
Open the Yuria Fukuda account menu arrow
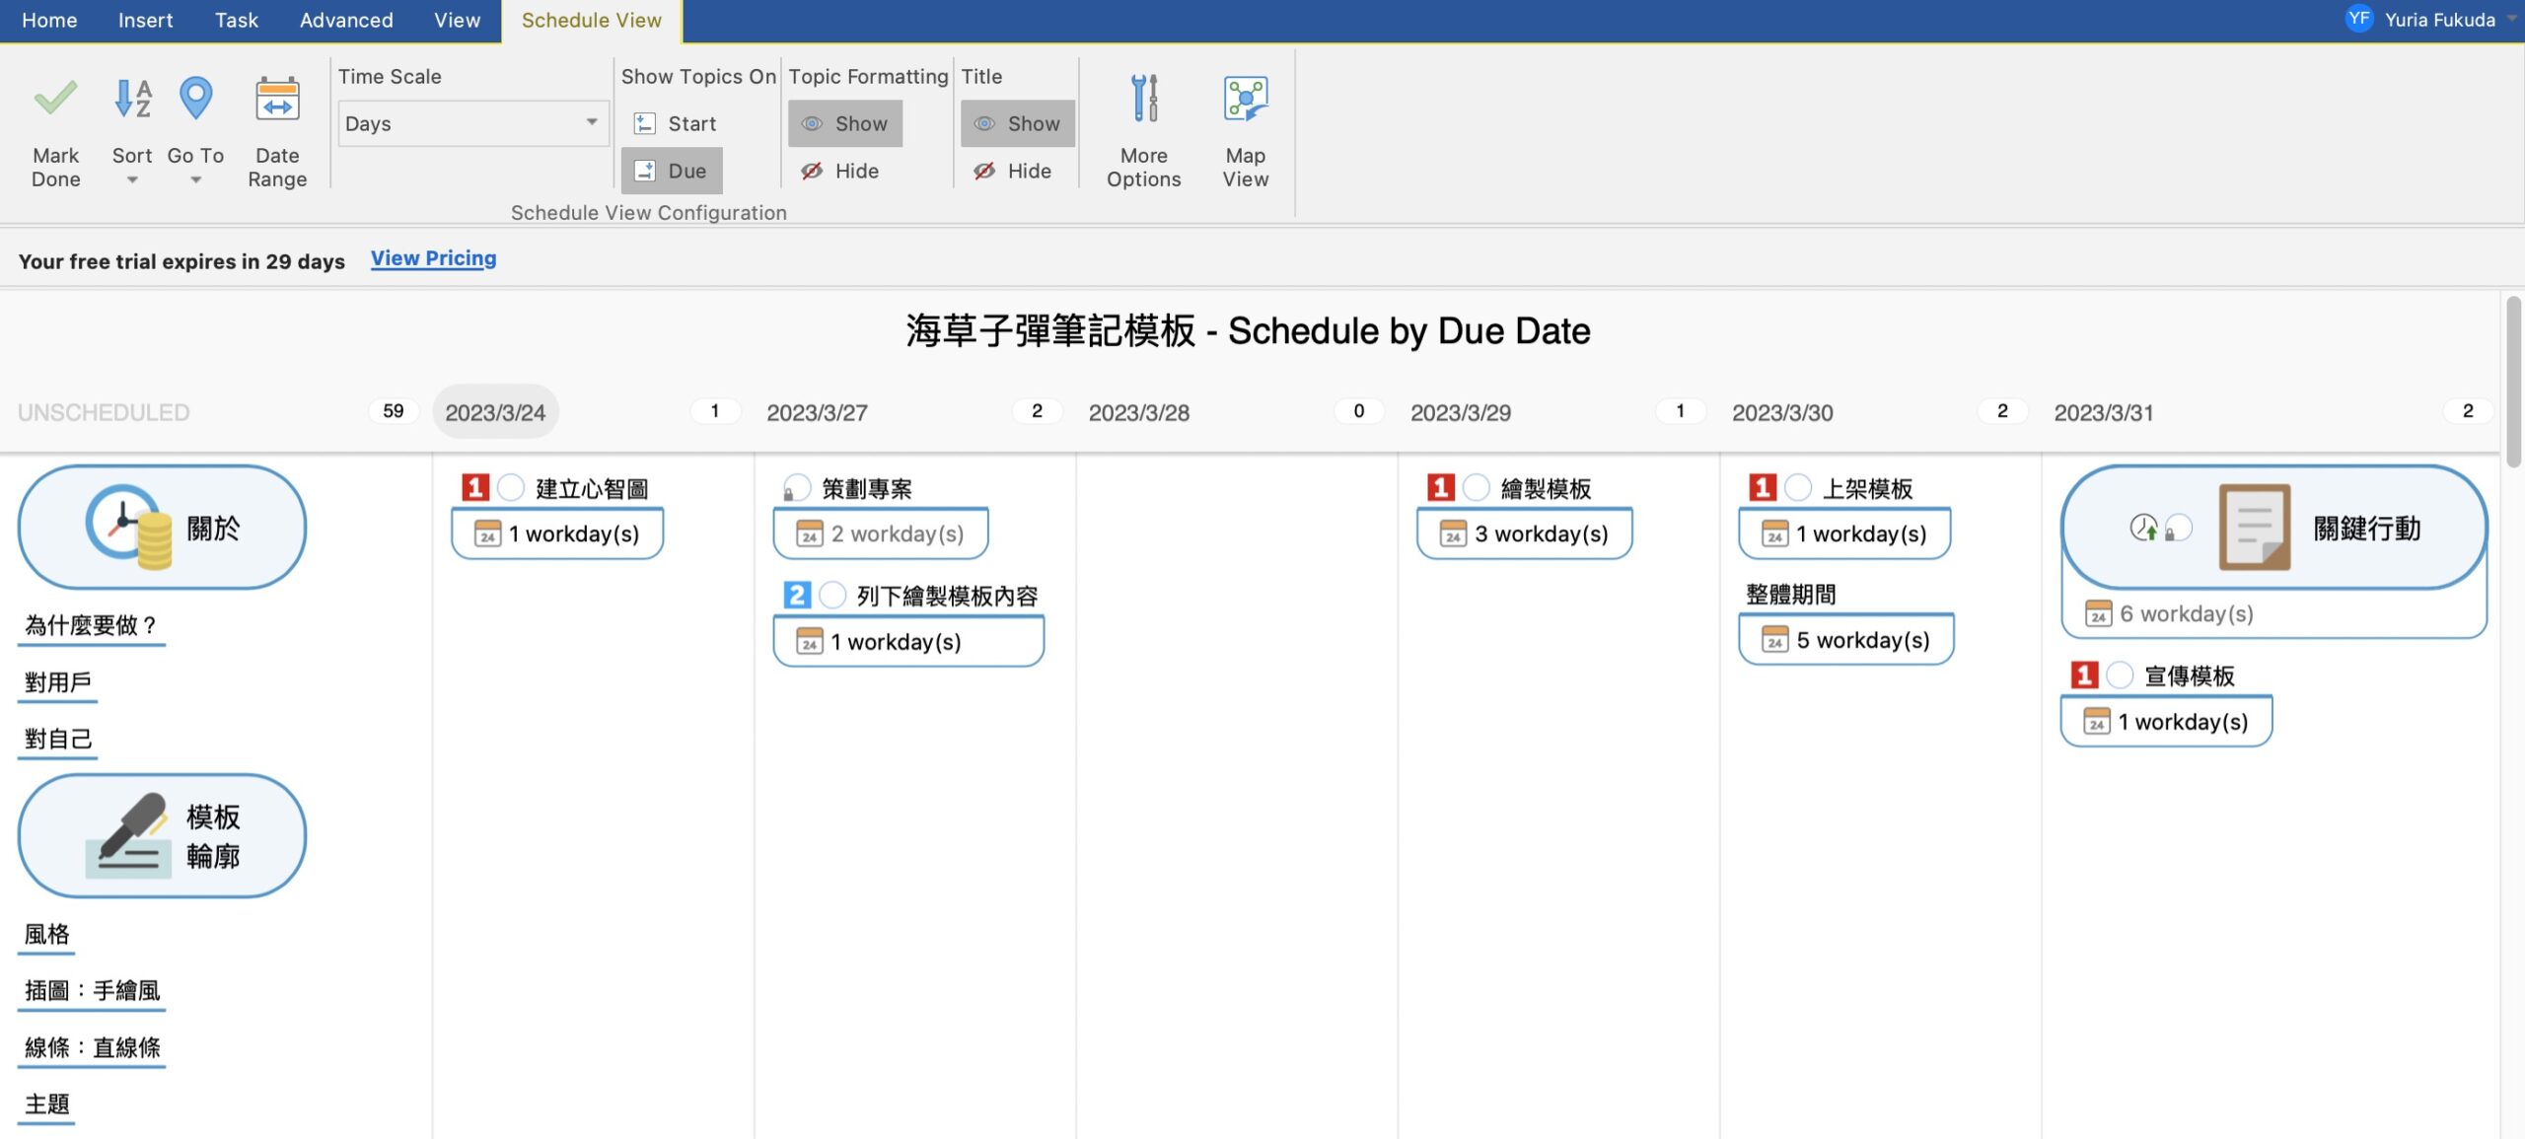2511,18
